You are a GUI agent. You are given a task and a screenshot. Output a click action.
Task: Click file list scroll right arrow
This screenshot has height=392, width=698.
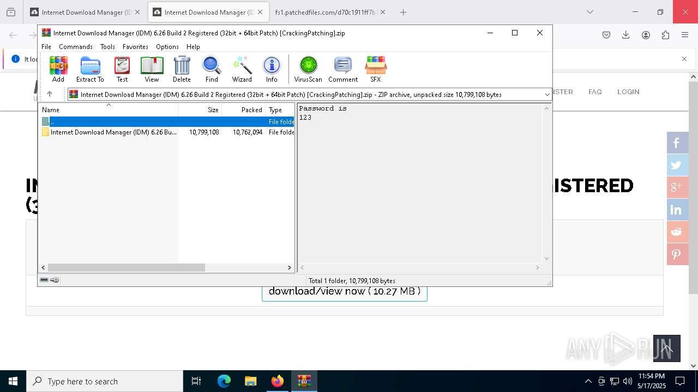290,267
